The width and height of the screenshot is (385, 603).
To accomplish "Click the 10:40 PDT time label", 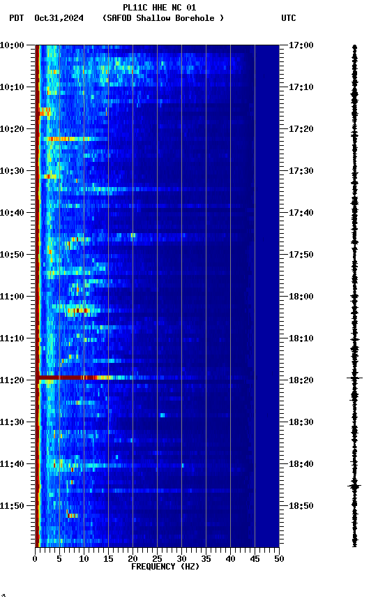I will tap(12, 213).
